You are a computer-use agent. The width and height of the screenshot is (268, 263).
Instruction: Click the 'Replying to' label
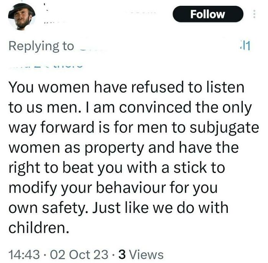click(41, 46)
